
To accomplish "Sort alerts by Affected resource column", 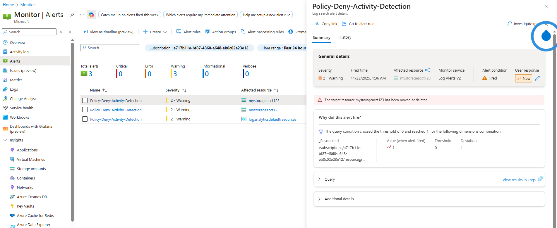I will (260, 90).
